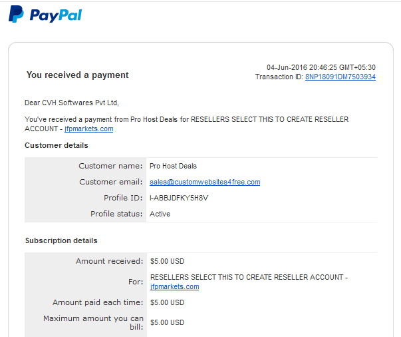Click the "Customer details" section heading
The height and width of the screenshot is (337, 401).
(x=57, y=145)
